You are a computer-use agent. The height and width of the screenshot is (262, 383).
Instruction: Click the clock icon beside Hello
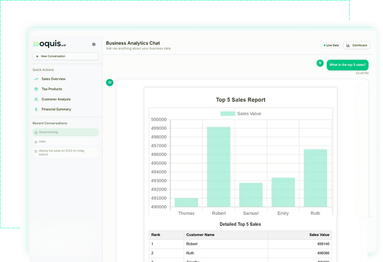[36, 142]
